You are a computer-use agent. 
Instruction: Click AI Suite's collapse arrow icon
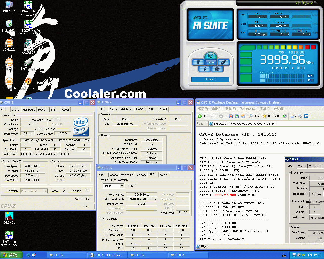(297, 3)
